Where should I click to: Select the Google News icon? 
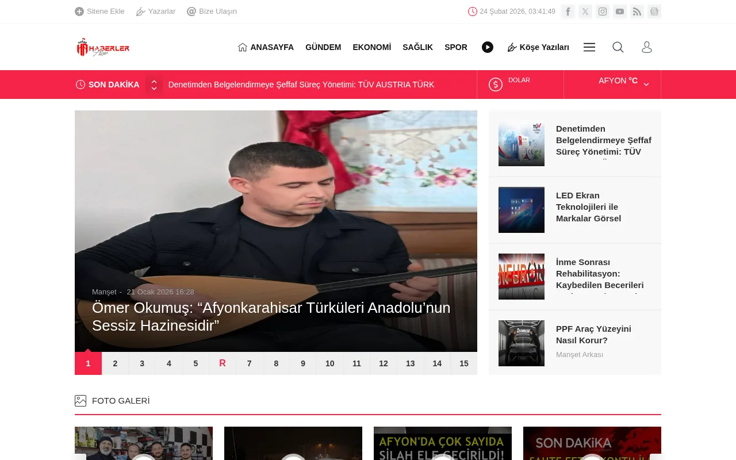pos(654,11)
